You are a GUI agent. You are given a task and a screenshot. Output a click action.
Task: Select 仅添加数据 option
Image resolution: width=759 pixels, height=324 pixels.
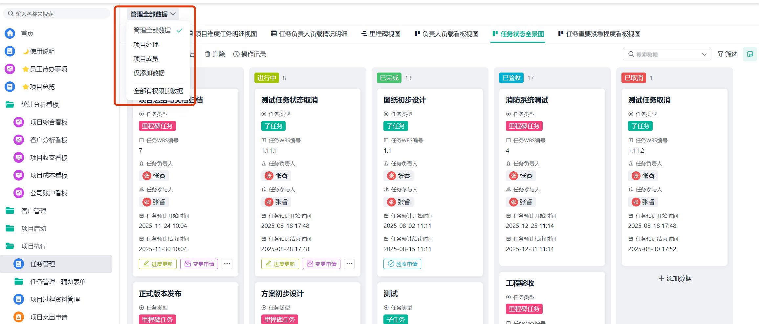pos(158,73)
